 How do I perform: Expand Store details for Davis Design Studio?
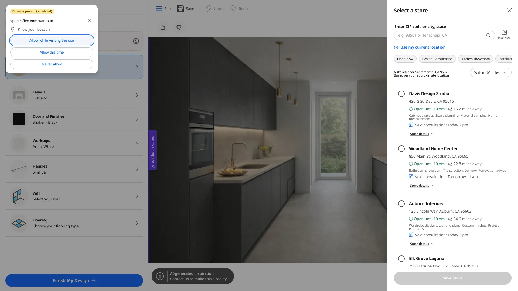click(421, 134)
